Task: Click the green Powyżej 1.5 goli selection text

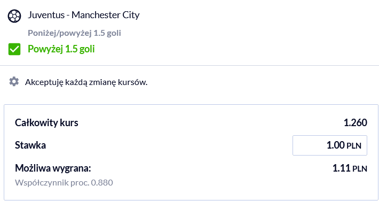Action: click(x=61, y=49)
